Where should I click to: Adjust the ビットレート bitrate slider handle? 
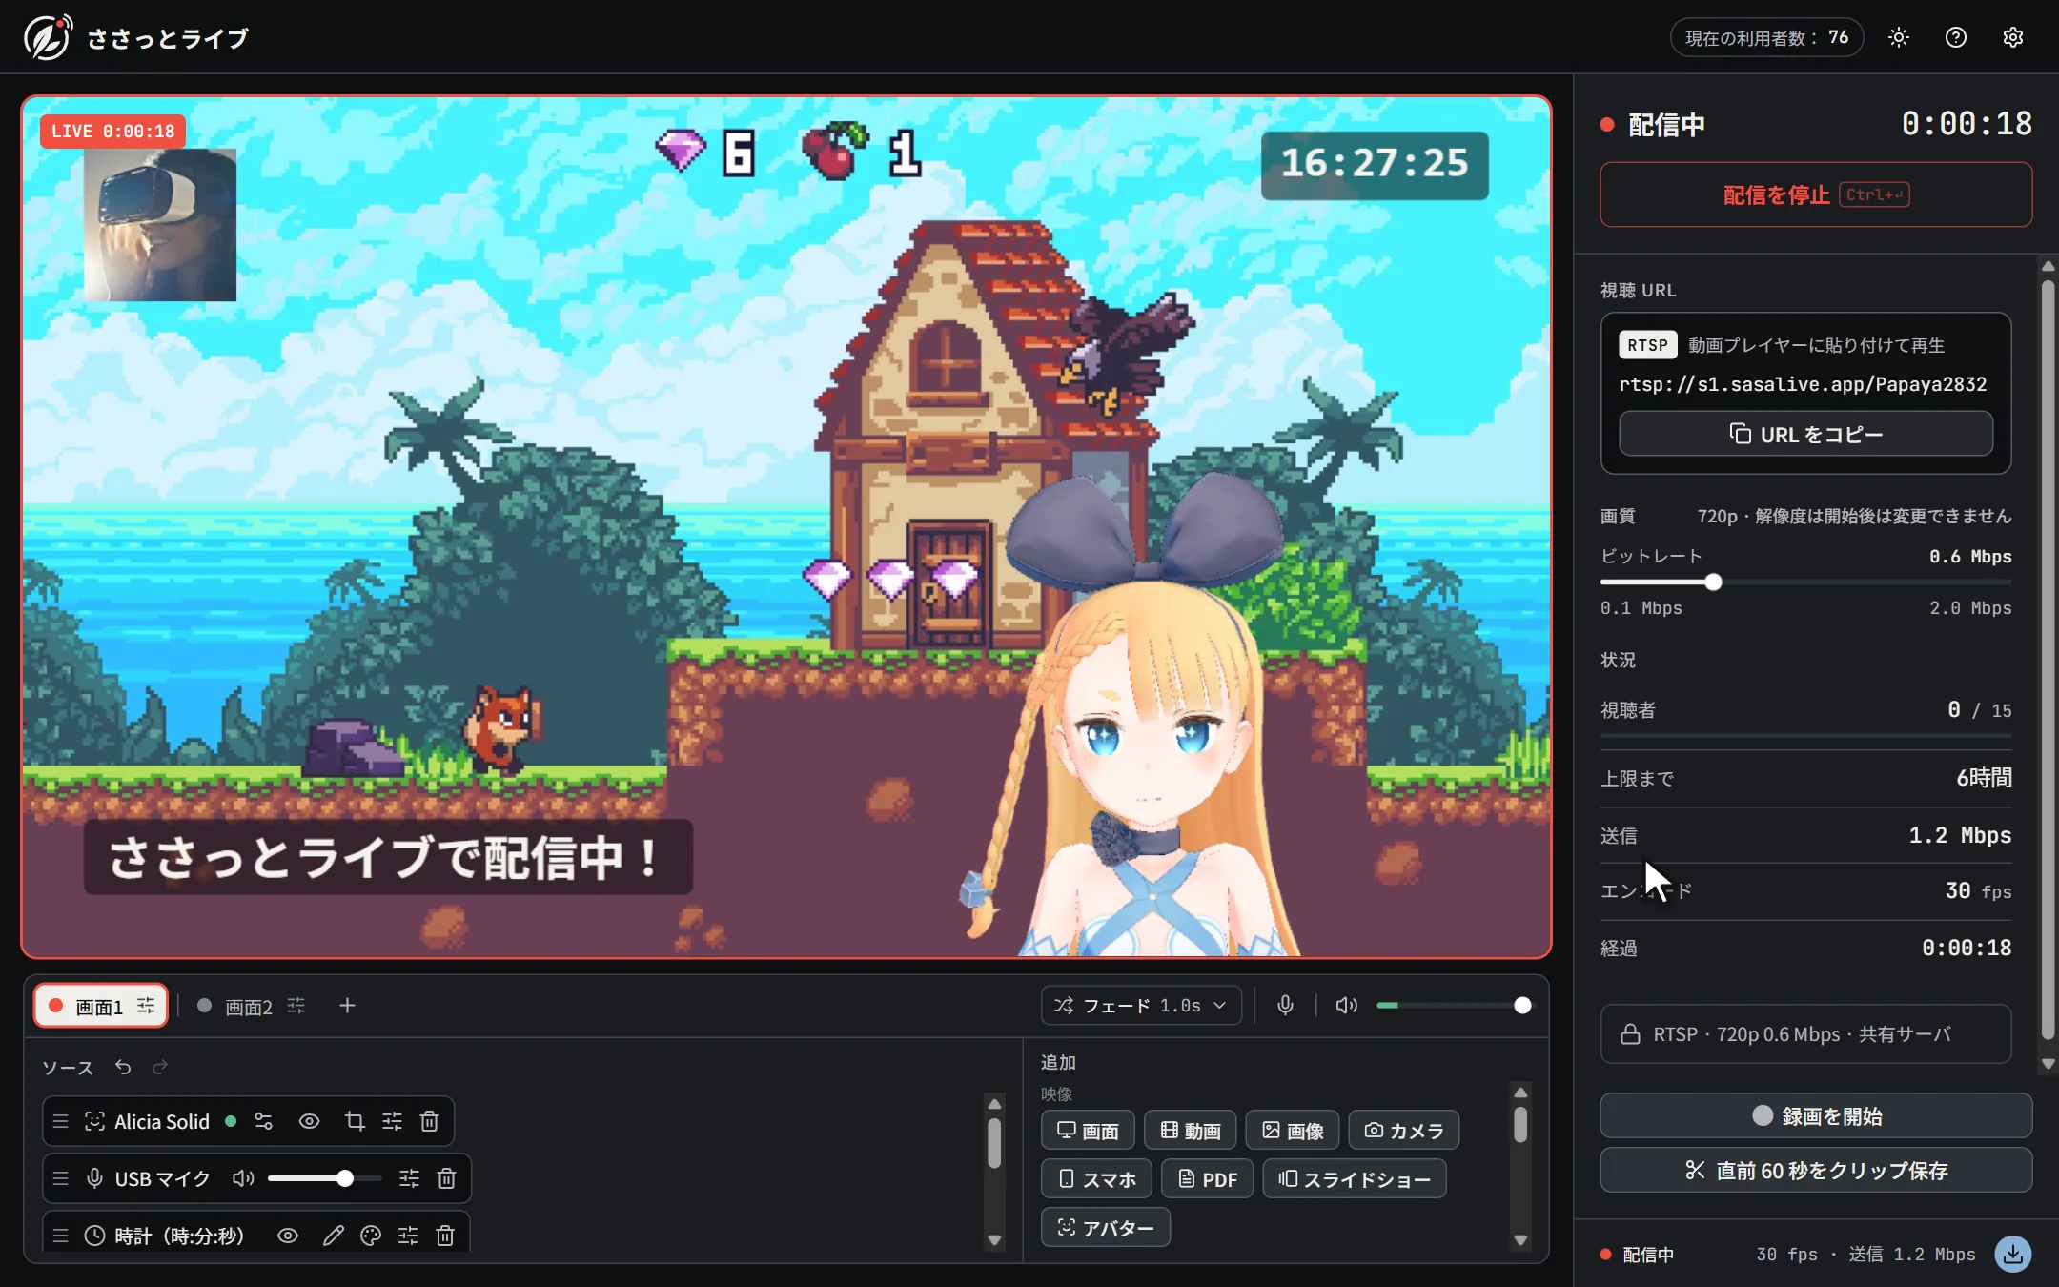1713,582
